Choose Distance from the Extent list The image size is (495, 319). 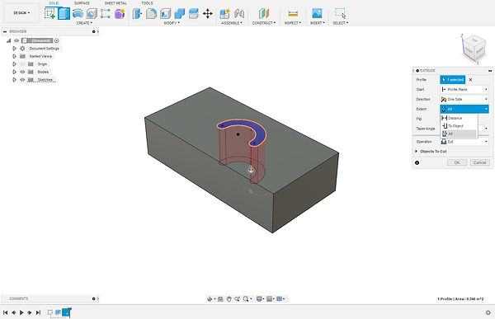[459, 118]
